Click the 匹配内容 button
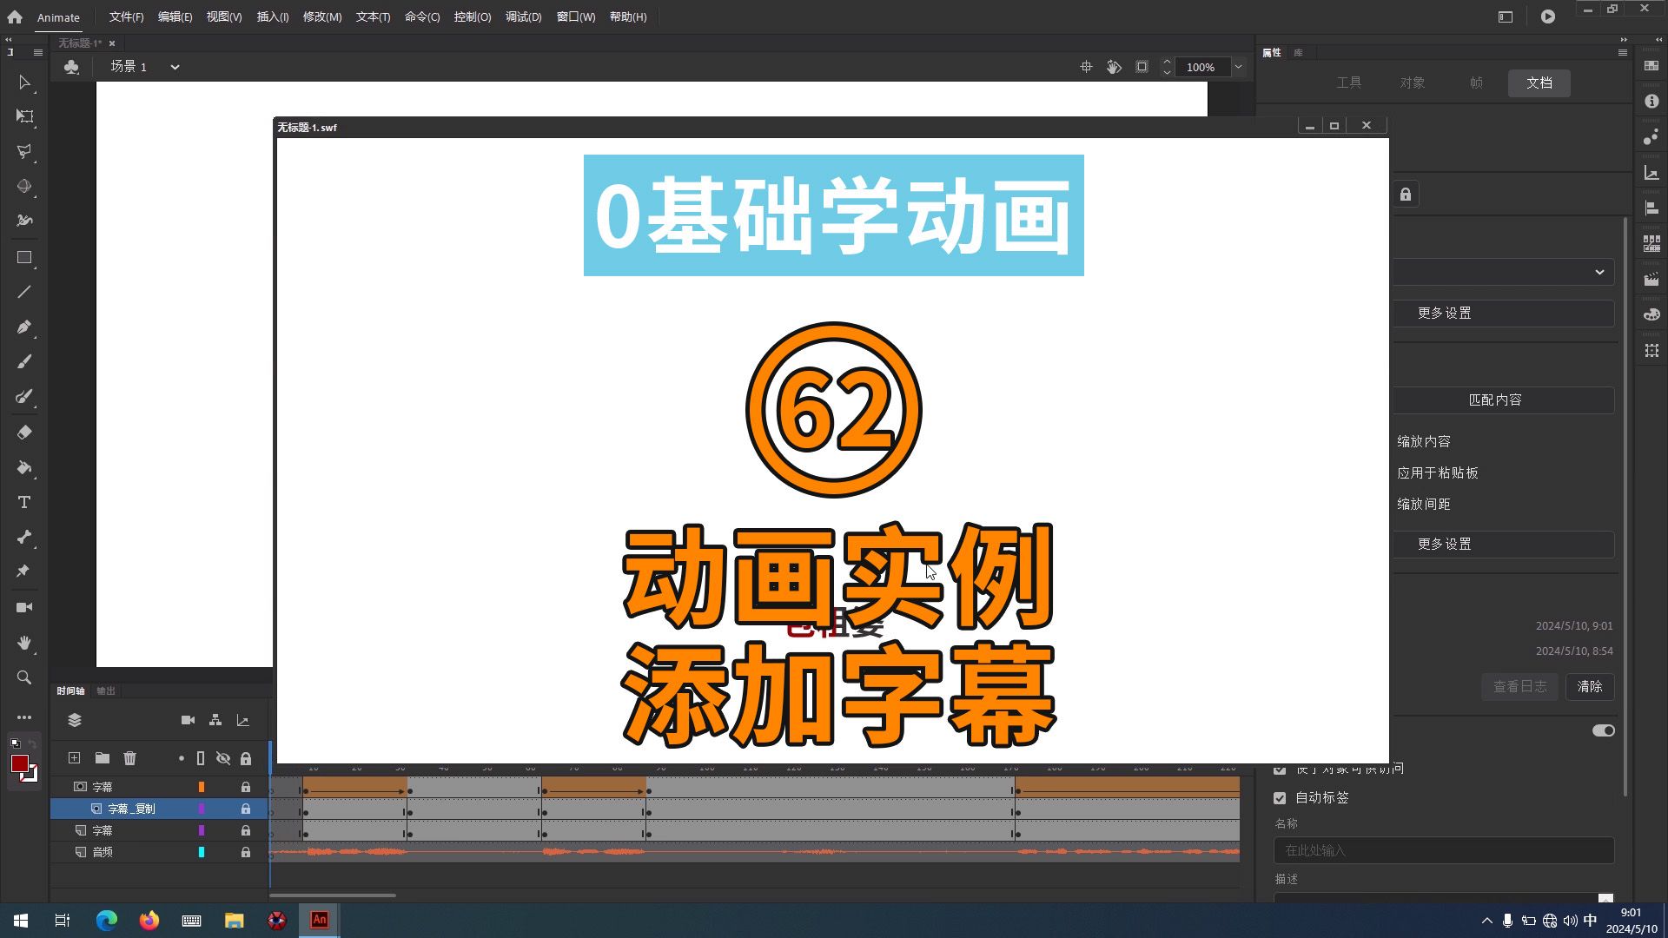Image resolution: width=1668 pixels, height=938 pixels. pyautogui.click(x=1494, y=400)
